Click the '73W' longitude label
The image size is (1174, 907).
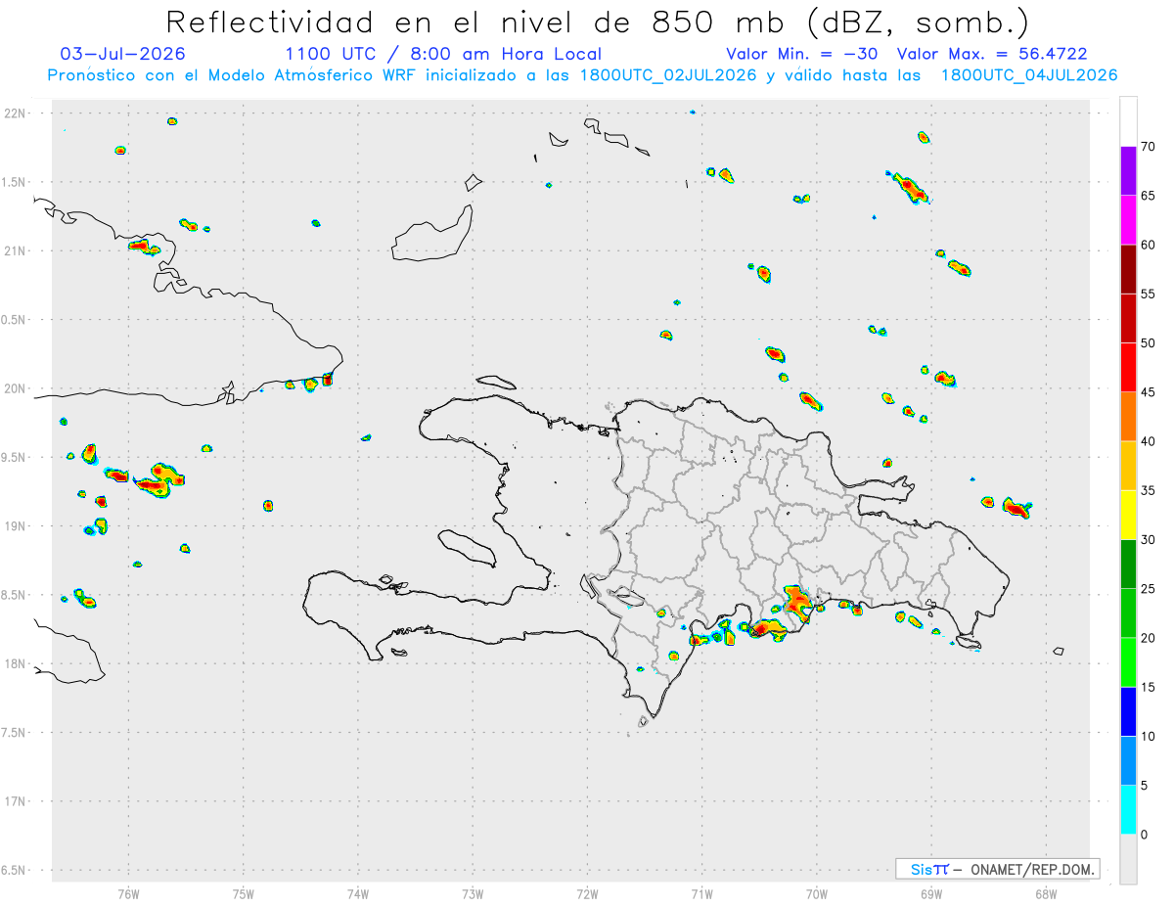click(x=473, y=892)
